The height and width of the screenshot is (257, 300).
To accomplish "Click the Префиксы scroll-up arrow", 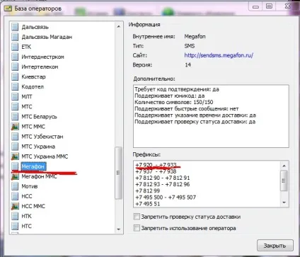I will 284,166.
